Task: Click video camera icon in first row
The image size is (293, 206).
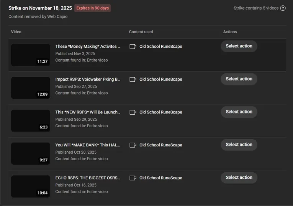Action: pos(133,47)
